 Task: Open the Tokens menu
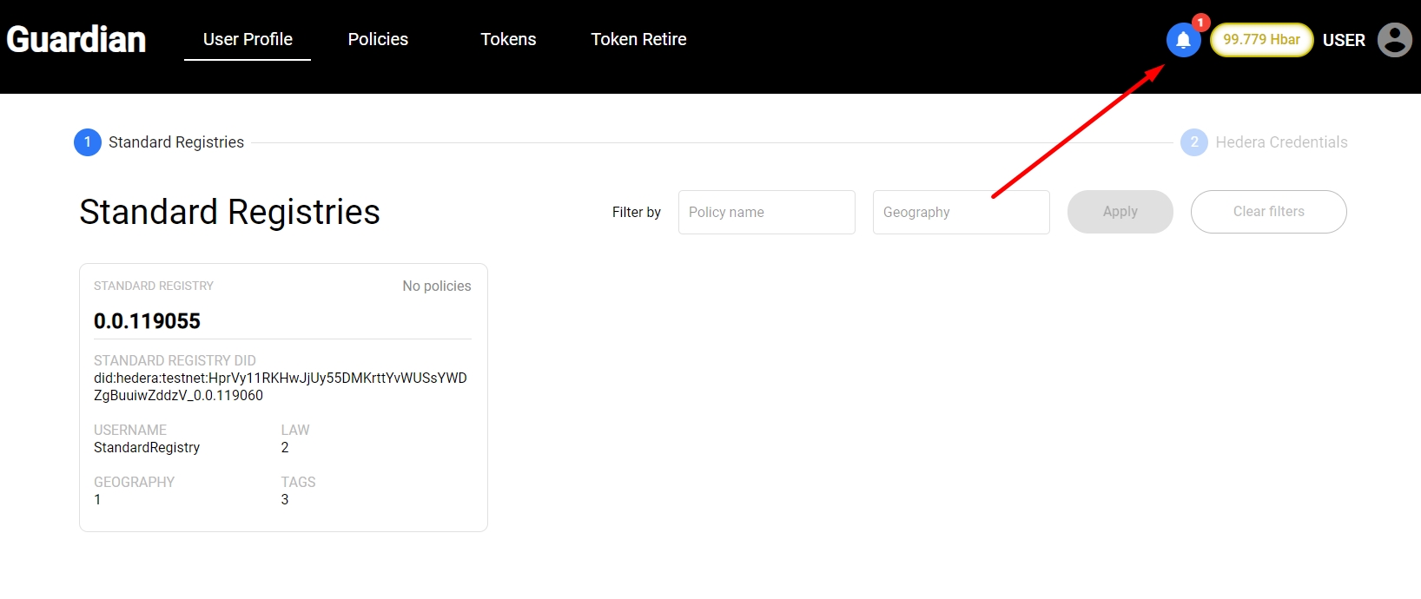tap(508, 40)
